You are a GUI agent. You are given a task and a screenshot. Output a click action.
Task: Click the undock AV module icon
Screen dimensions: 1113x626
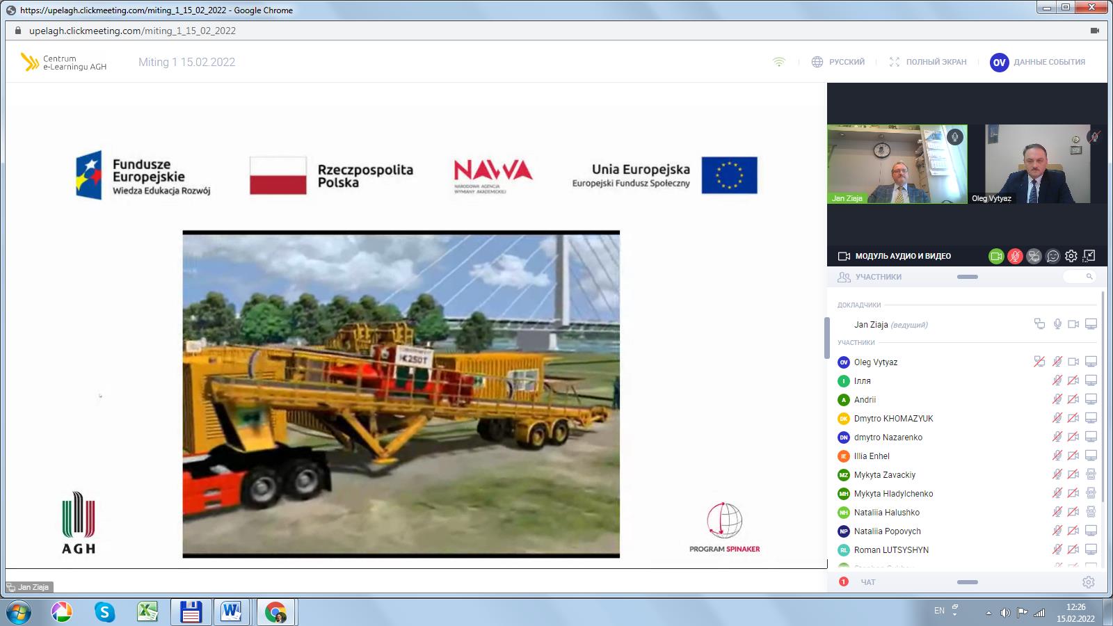(1089, 256)
